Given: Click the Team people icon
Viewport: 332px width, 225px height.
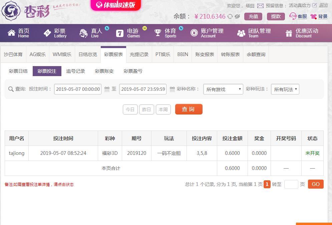Looking at the screenshot, I should point(241,33).
